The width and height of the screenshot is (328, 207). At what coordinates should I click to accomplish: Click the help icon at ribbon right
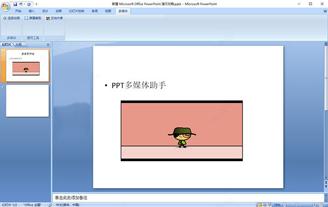pyautogui.click(x=325, y=11)
